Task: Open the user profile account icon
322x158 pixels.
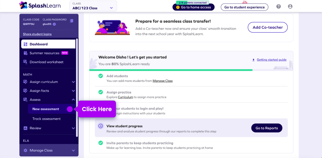Action: tap(290, 7)
